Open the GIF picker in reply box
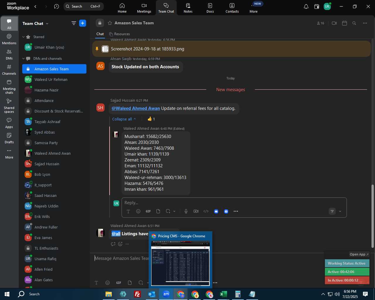Viewport: 375px width, 300px height. click(148, 211)
